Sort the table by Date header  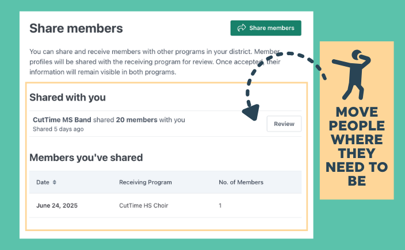pos(43,182)
